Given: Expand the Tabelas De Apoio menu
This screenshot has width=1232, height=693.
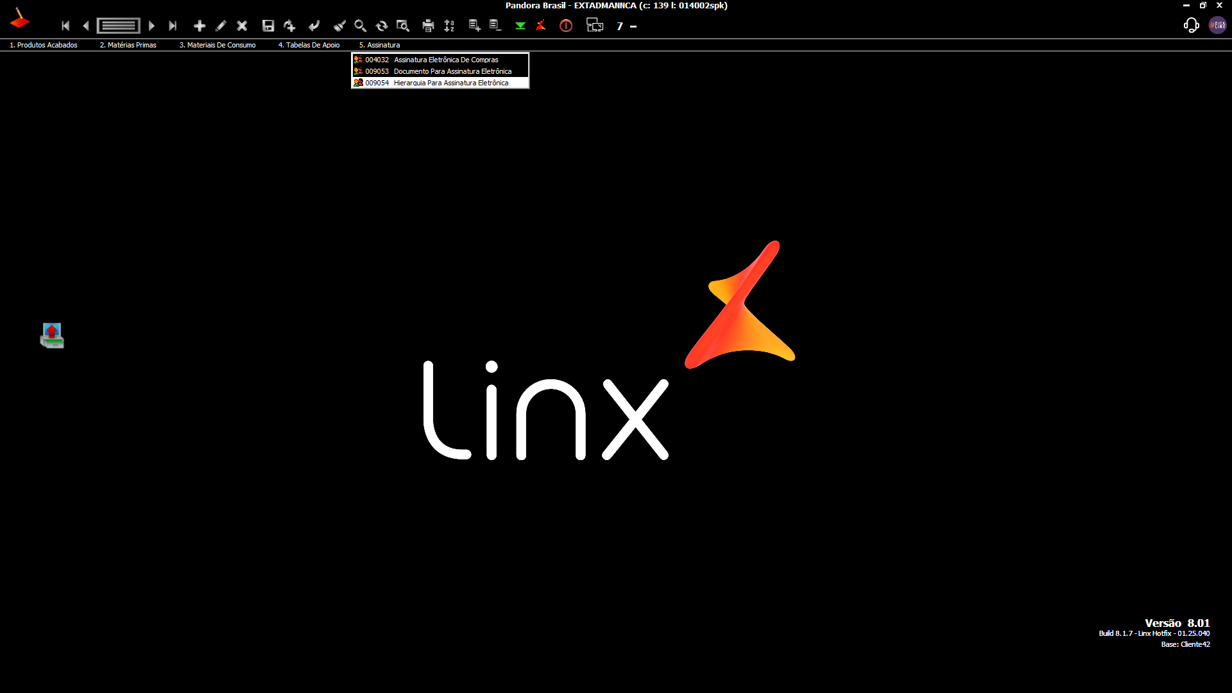Looking at the screenshot, I should (x=309, y=45).
